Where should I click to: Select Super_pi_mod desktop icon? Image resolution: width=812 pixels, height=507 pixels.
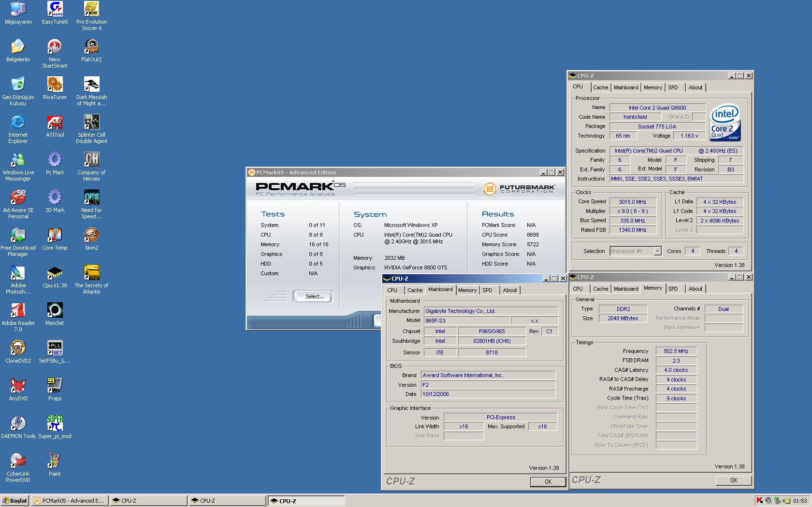pos(55,427)
